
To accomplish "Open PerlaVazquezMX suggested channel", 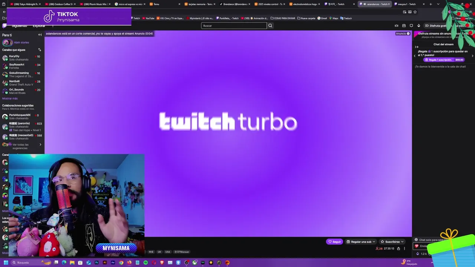I will click(x=22, y=116).
